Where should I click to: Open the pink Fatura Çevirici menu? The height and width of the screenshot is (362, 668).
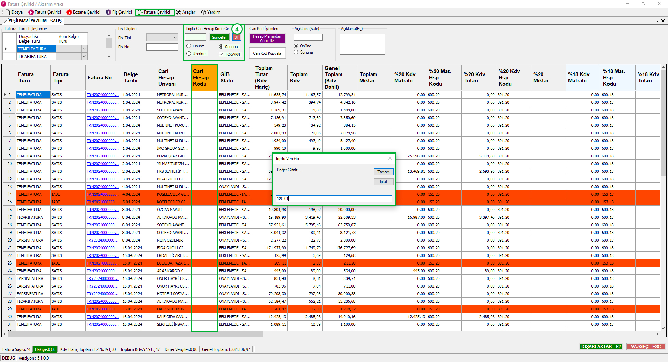click(45, 12)
